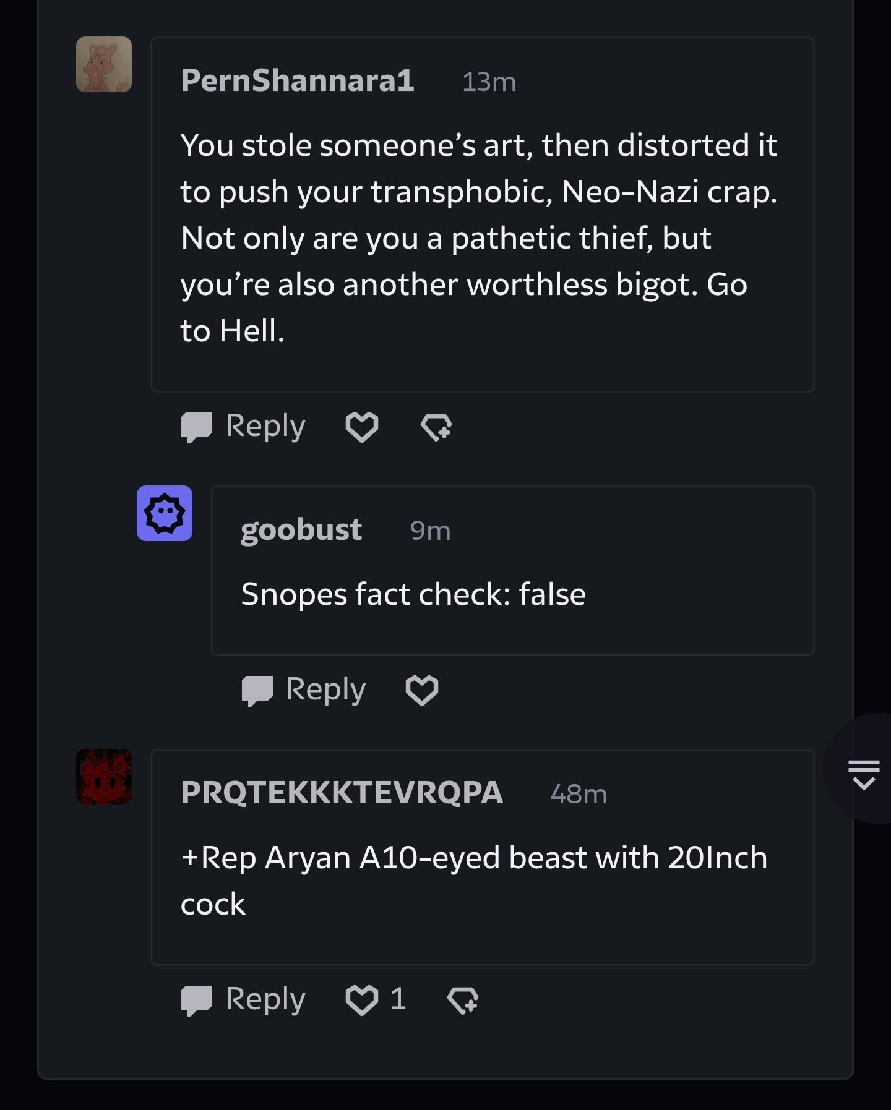Click the 9m timestamp on goobust's comment
Image resolution: width=891 pixels, height=1110 pixels.
click(431, 531)
